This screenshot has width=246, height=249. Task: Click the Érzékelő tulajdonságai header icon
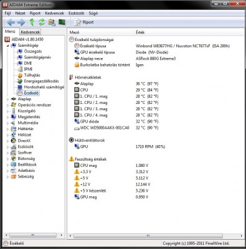[x=72, y=39]
